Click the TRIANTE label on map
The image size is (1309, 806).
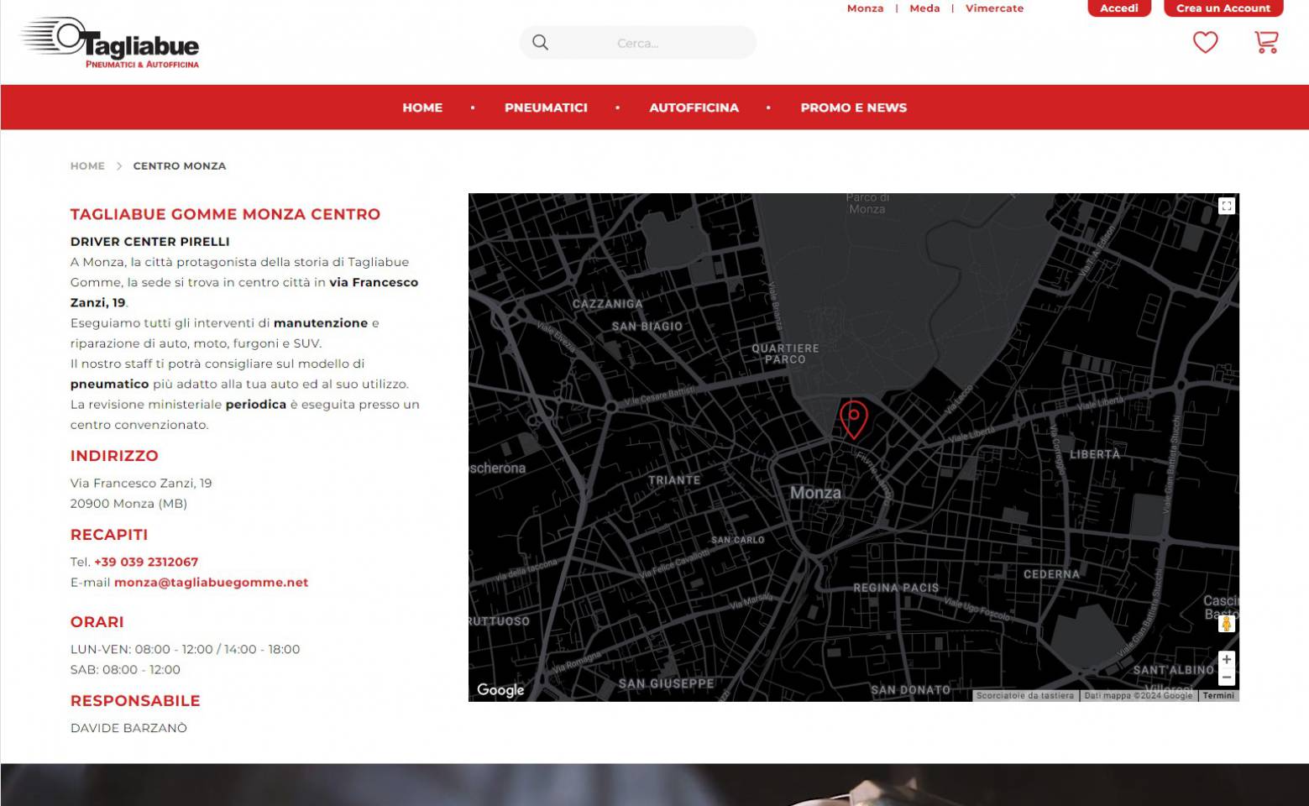[x=674, y=480]
